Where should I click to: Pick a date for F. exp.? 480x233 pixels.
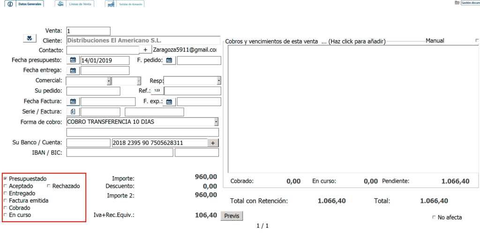pos(169,102)
